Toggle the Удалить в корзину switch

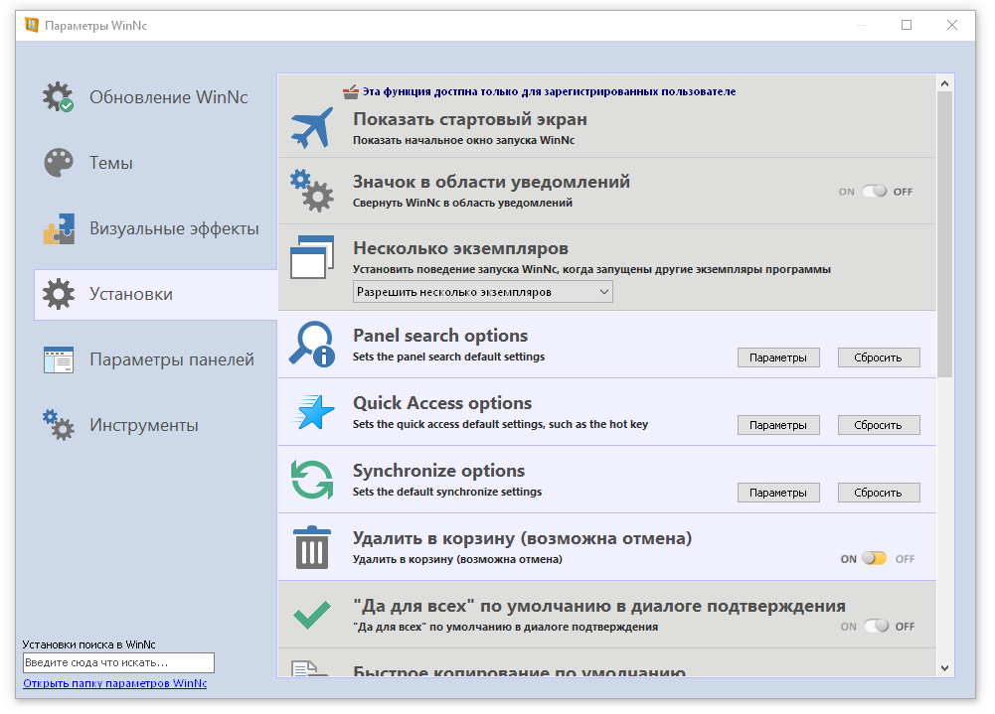875,559
